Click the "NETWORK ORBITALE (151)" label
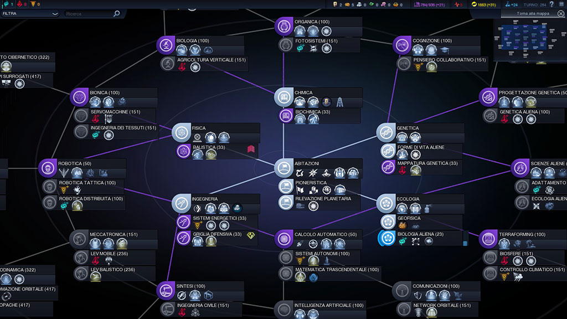Screen dimensions: 567x319 (442, 305)
